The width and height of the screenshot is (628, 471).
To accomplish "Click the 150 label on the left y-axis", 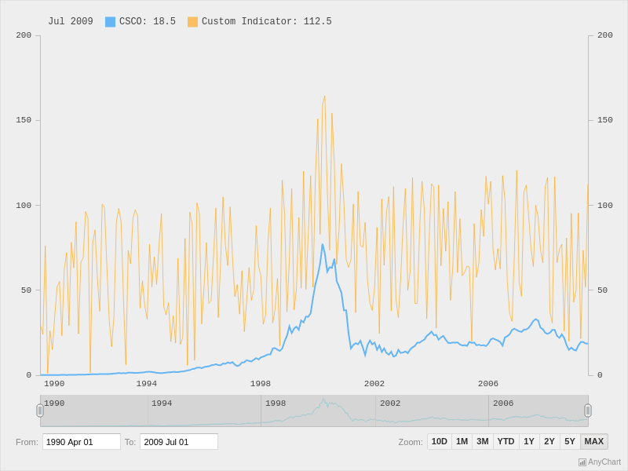I will click(24, 120).
